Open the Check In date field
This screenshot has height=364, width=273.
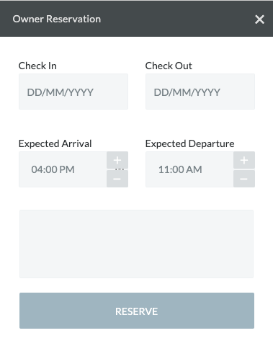(x=73, y=92)
